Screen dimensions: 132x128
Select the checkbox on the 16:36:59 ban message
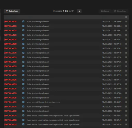pyautogui.click(x=126, y=102)
